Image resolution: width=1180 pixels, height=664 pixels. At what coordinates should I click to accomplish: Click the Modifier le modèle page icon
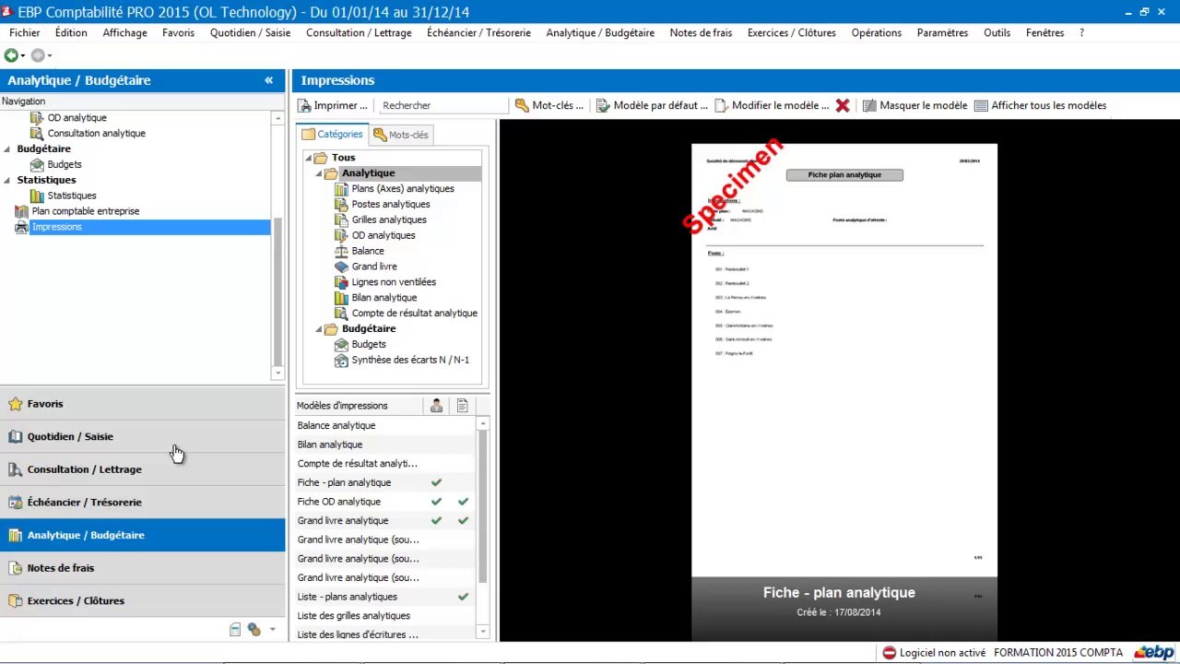pyautogui.click(x=721, y=105)
